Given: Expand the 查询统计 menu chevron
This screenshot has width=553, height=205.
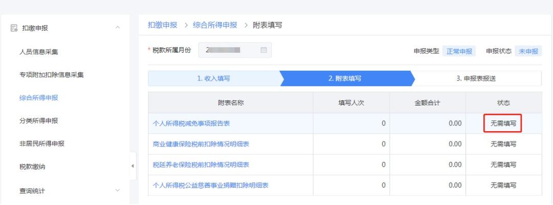Looking at the screenshot, I should 118,191.
